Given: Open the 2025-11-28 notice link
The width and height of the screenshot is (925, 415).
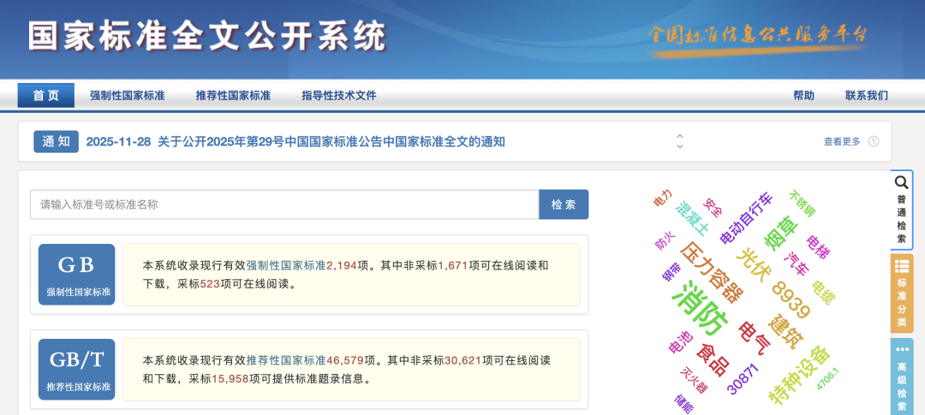Looking at the screenshot, I should click(295, 141).
